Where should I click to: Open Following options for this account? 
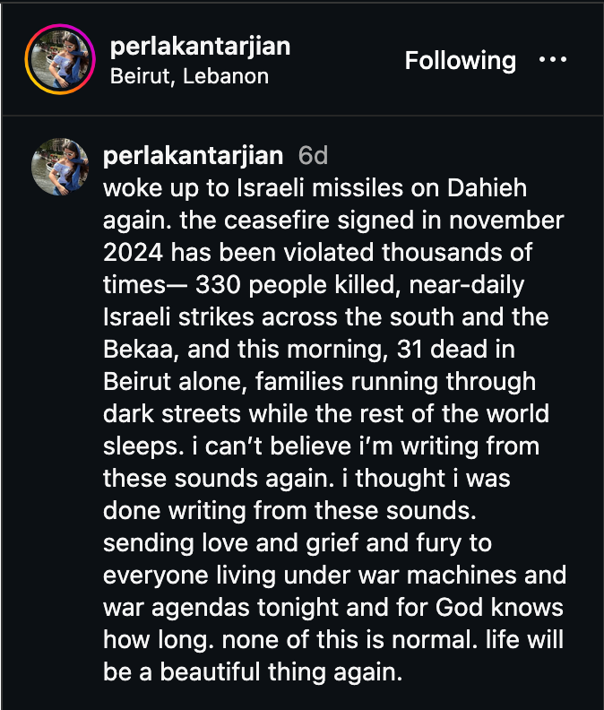point(460,61)
